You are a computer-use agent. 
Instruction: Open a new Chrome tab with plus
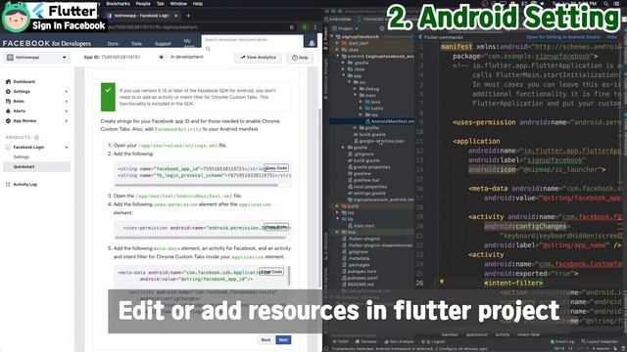point(188,16)
